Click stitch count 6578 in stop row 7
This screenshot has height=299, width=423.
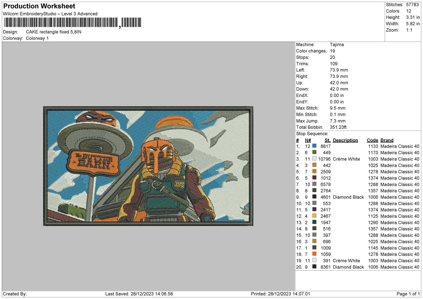pos(326,184)
